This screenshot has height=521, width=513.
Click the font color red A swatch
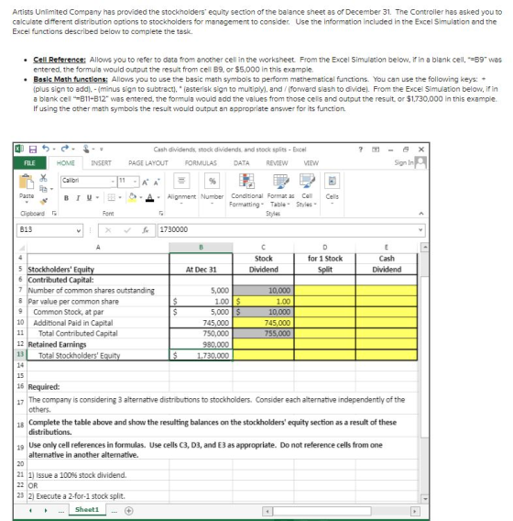pyautogui.click(x=150, y=198)
